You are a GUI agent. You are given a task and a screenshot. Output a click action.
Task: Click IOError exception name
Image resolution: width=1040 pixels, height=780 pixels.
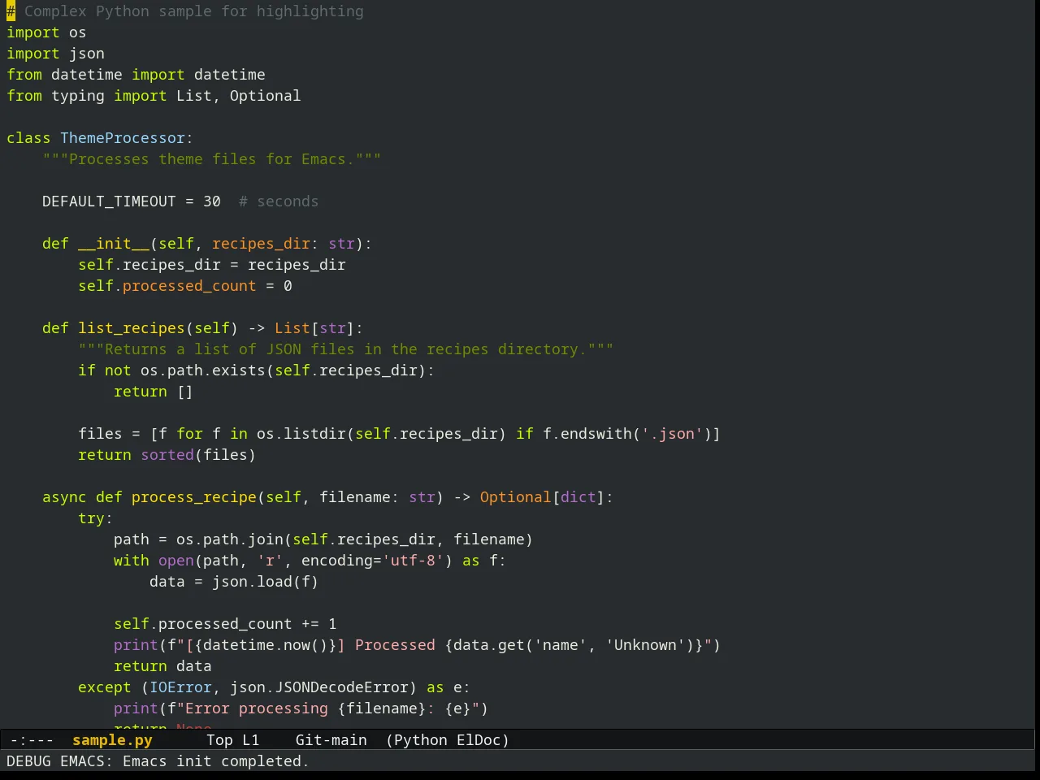tap(180, 687)
